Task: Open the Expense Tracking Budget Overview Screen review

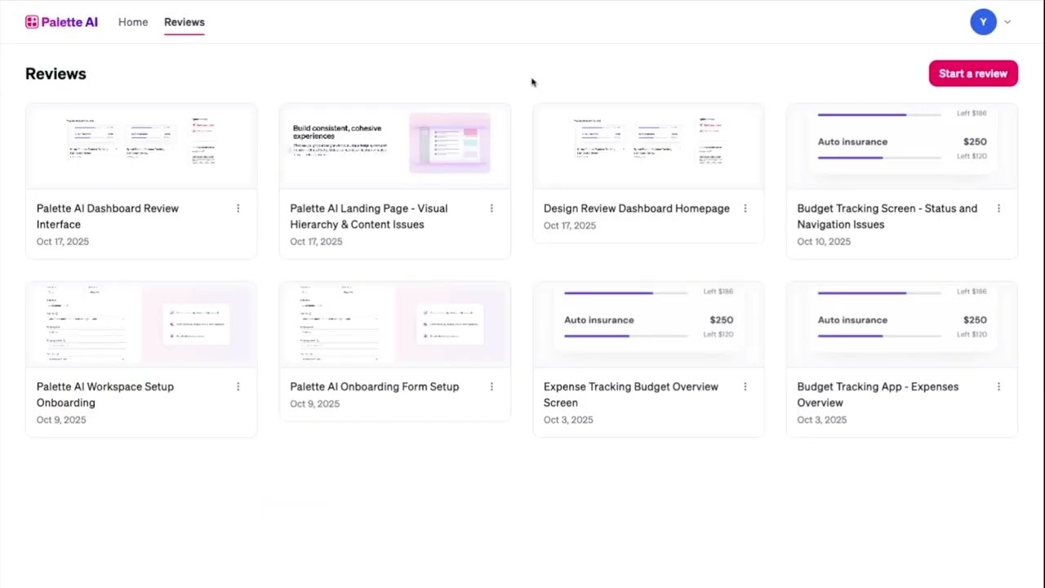Action: (648, 323)
